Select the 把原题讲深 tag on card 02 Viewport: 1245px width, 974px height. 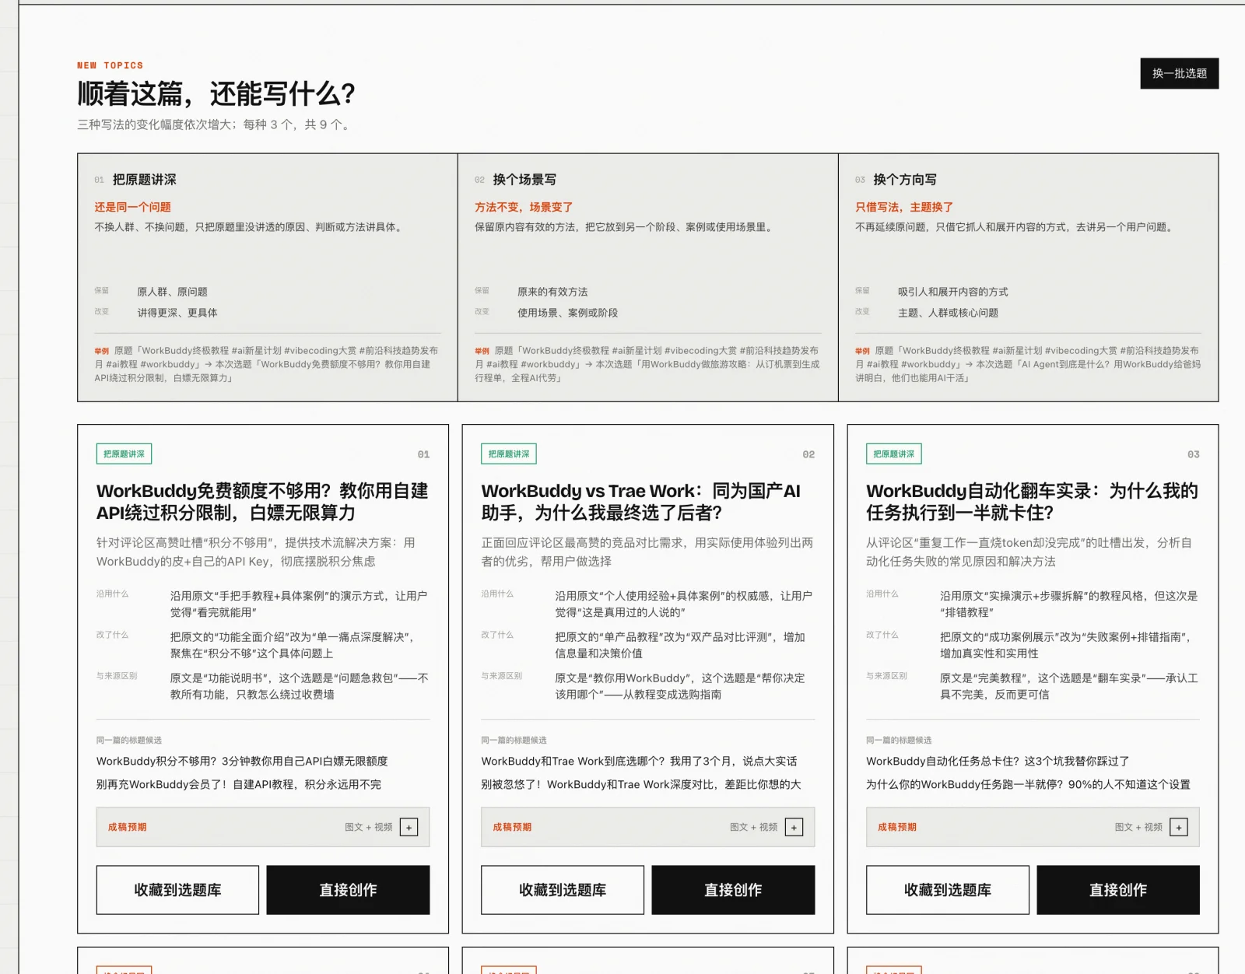pyautogui.click(x=509, y=454)
